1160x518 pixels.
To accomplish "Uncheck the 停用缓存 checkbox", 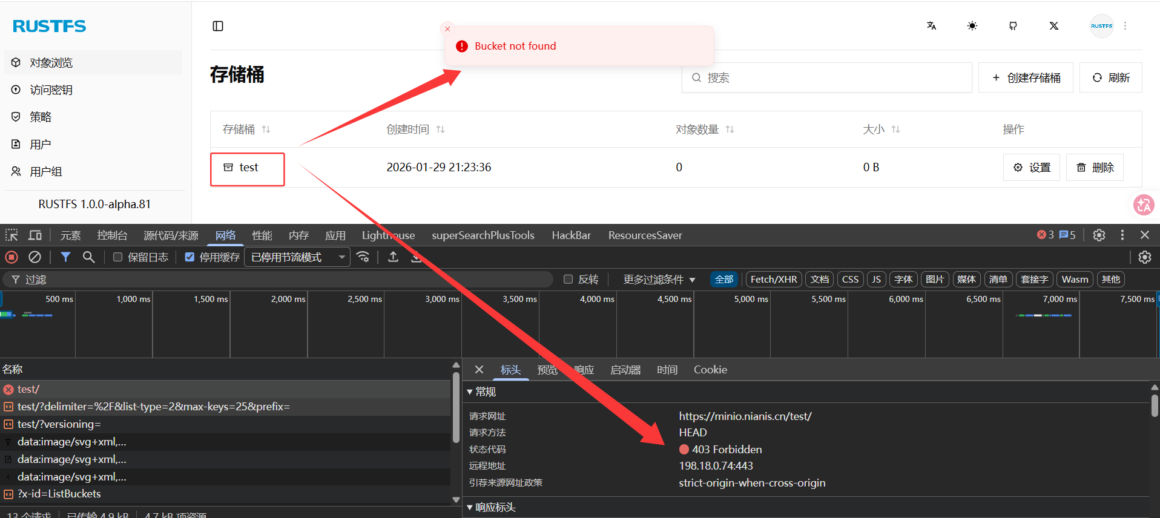I will (189, 257).
